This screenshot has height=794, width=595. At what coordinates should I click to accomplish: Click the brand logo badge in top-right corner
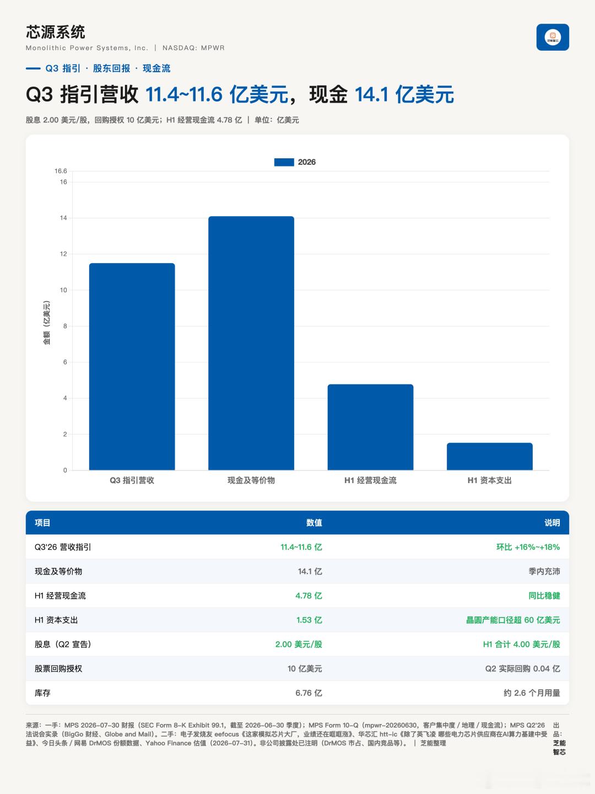click(x=553, y=37)
